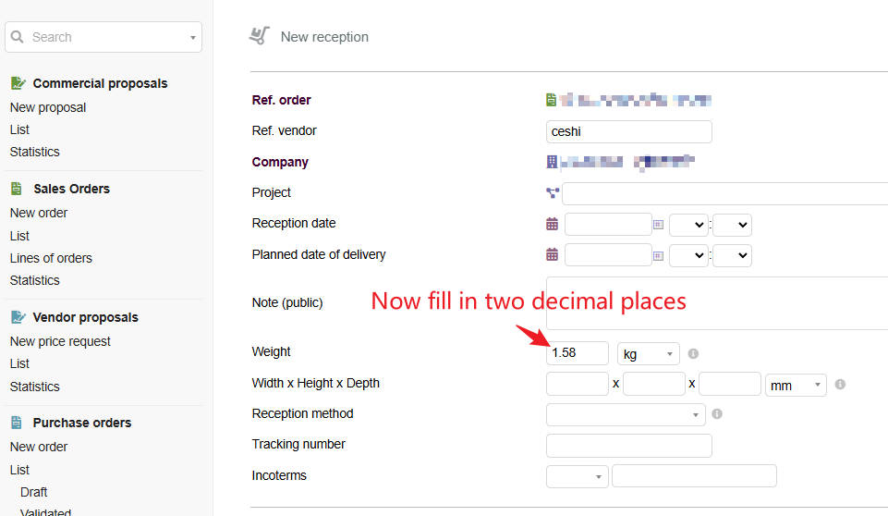Click the Commercial proposals section icon
The height and width of the screenshot is (516, 888).
[x=18, y=83]
